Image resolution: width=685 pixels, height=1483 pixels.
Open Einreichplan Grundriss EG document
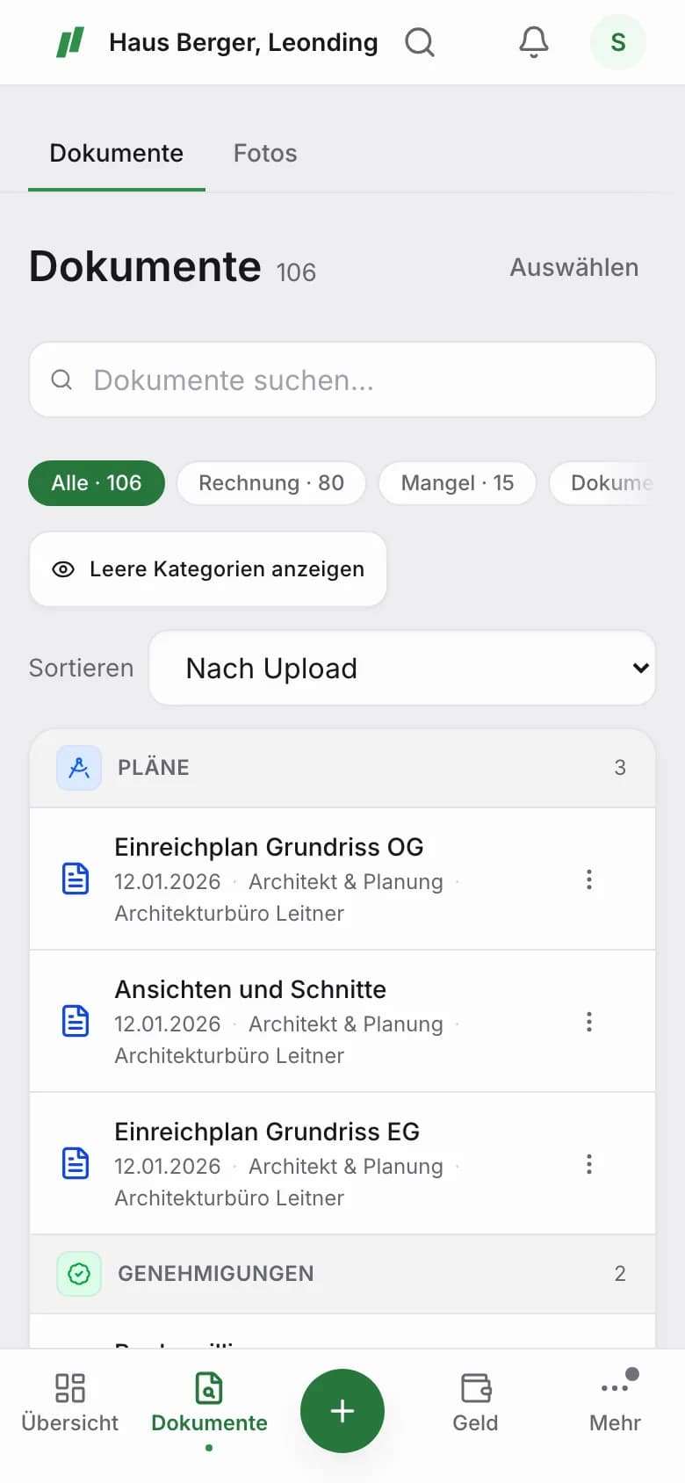(x=342, y=1163)
